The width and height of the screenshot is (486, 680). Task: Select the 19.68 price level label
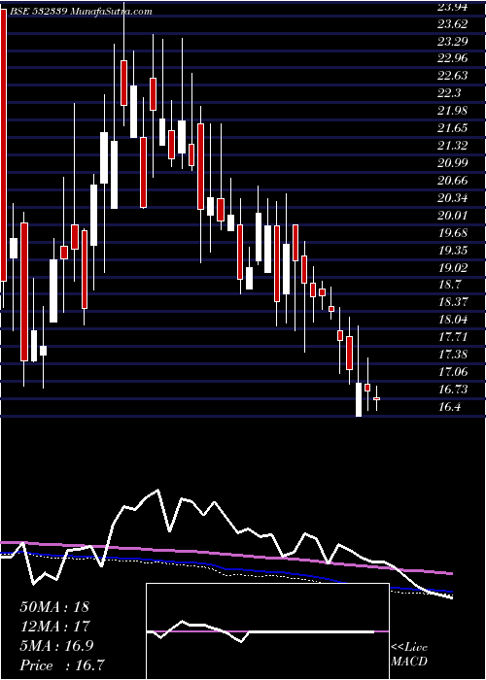(453, 233)
